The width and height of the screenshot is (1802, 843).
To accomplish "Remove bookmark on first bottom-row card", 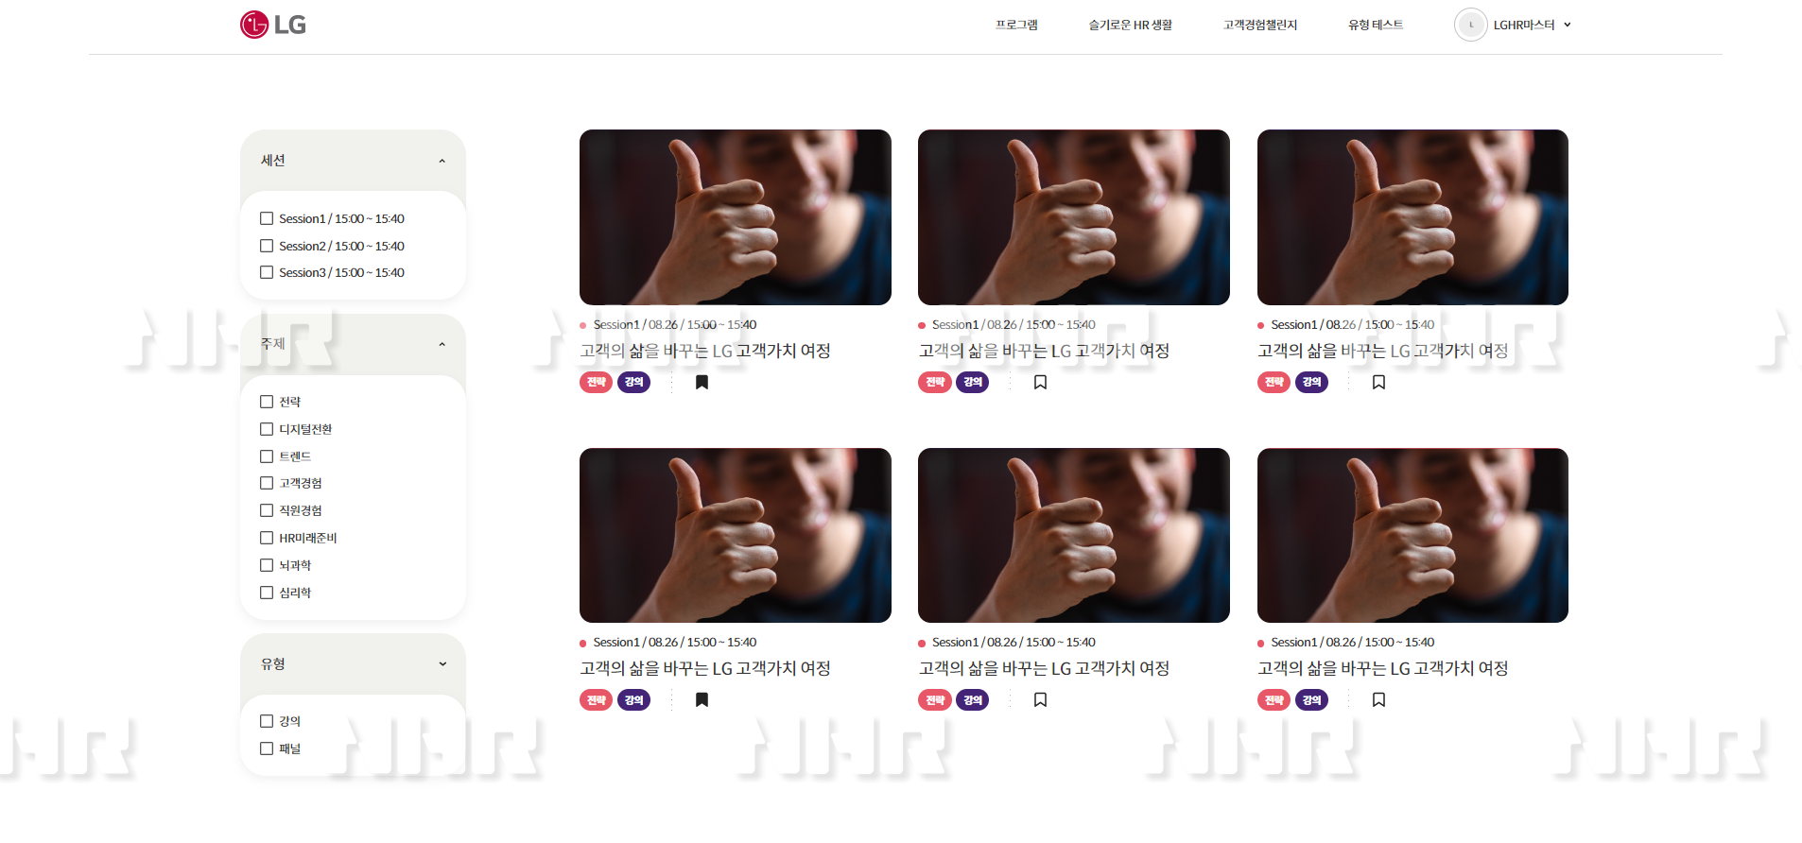I will pos(702,699).
